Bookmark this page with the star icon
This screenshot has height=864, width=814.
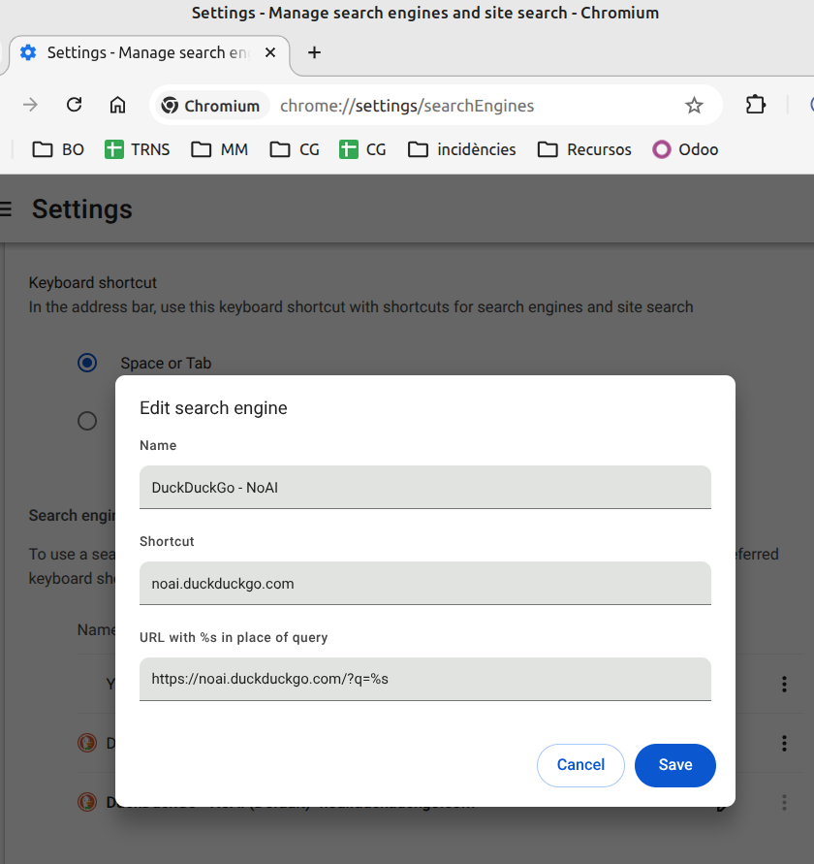tap(694, 106)
